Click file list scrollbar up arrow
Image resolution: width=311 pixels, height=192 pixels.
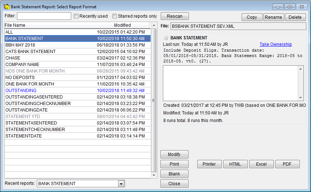click(154, 25)
